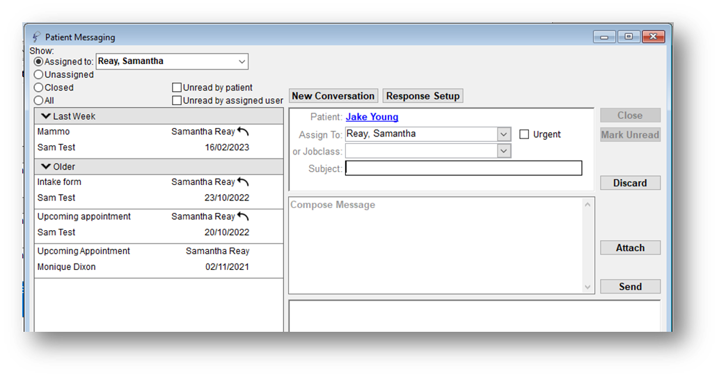The height and width of the screenshot is (377, 719).
Task: Click 'Sam Test' under Mammo
Action: (56, 147)
